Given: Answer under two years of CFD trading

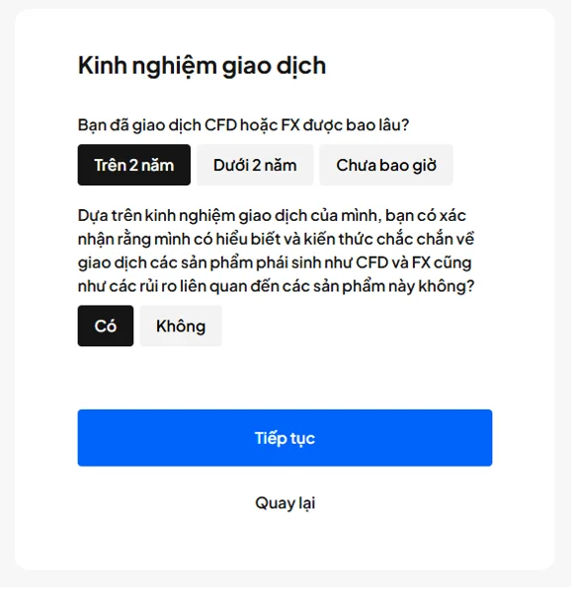Looking at the screenshot, I should point(256,166).
